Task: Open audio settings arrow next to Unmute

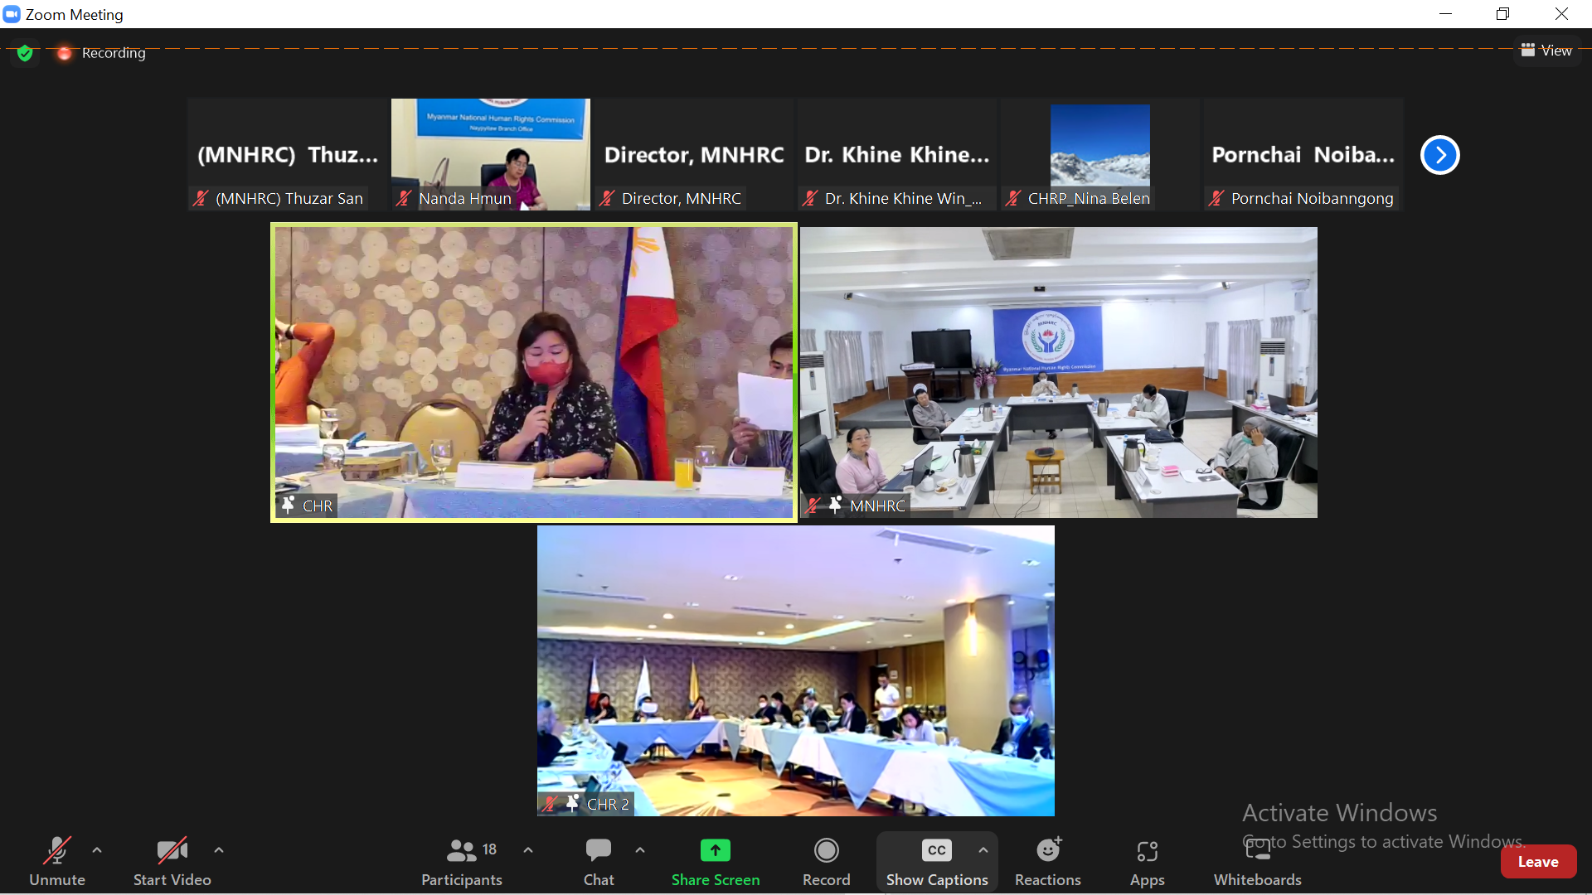Action: [x=97, y=850]
